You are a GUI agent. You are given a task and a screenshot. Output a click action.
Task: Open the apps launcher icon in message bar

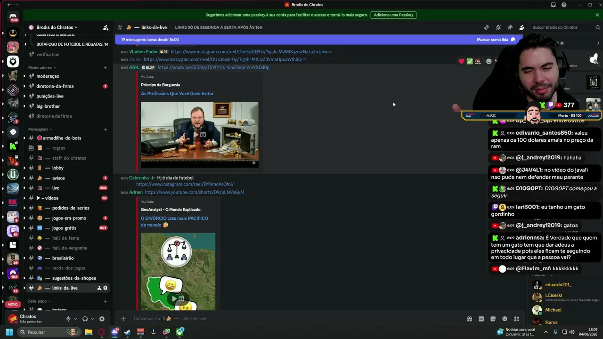click(516, 319)
